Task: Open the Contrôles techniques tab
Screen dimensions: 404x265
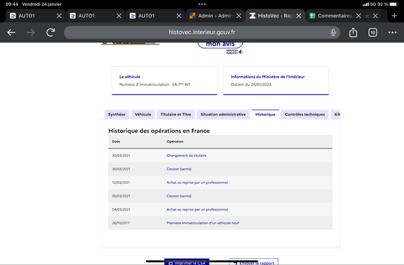Action: [x=305, y=115]
